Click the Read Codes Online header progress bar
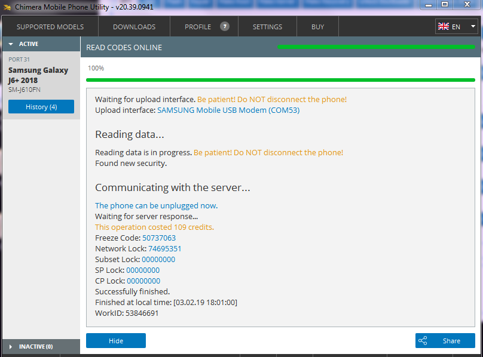 (x=376, y=47)
